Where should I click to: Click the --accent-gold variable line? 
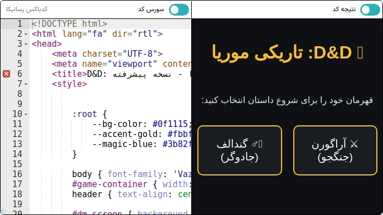pos(142,134)
